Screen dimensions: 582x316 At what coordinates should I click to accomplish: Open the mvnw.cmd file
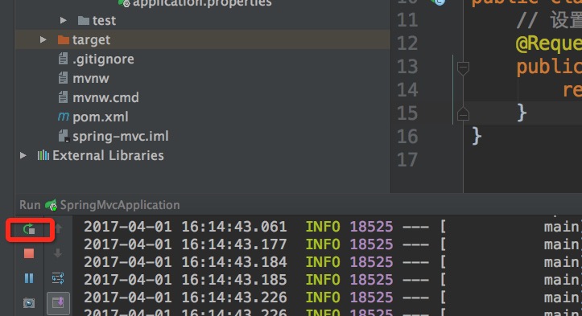pyautogui.click(x=105, y=97)
